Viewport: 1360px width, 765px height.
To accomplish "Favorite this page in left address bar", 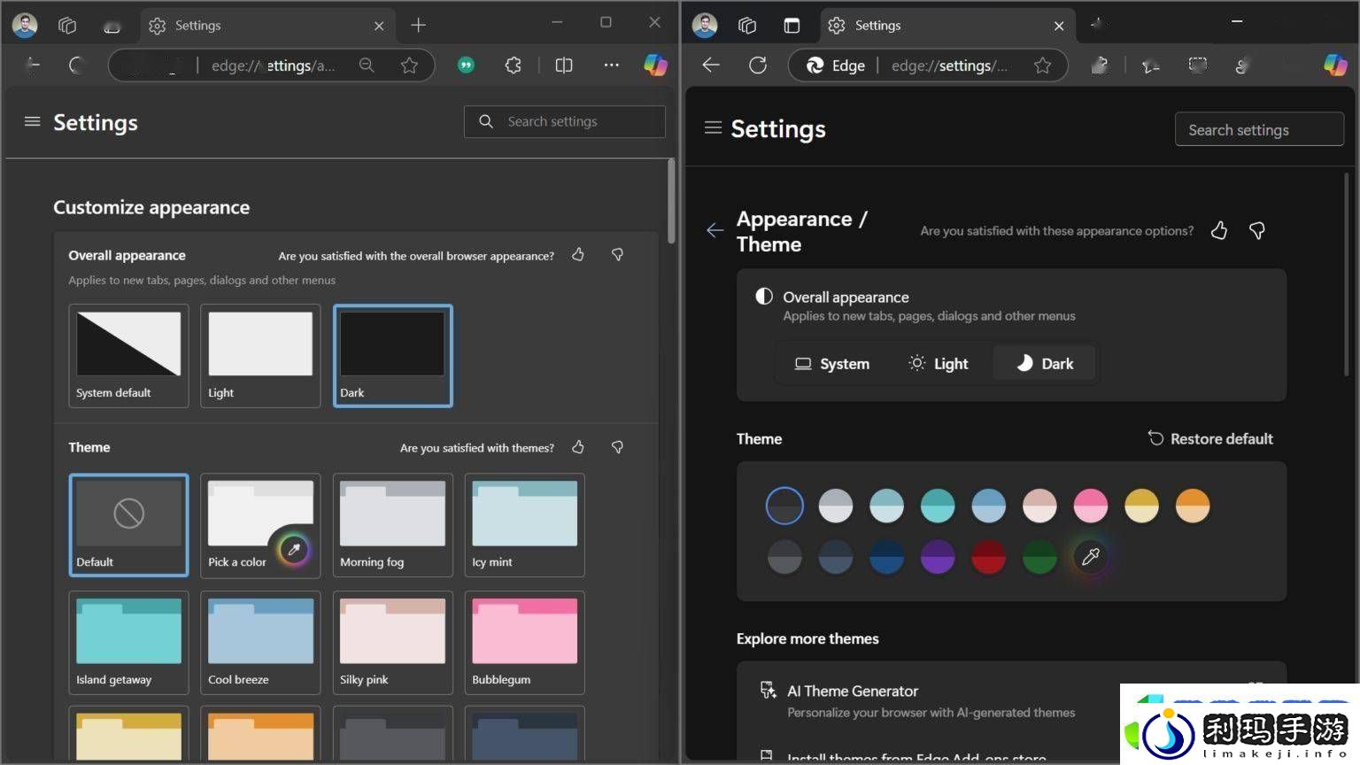I will coord(409,65).
